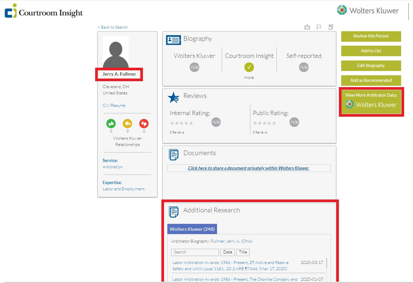Sort research results by Date
The height and width of the screenshot is (283, 413).
[x=228, y=252]
